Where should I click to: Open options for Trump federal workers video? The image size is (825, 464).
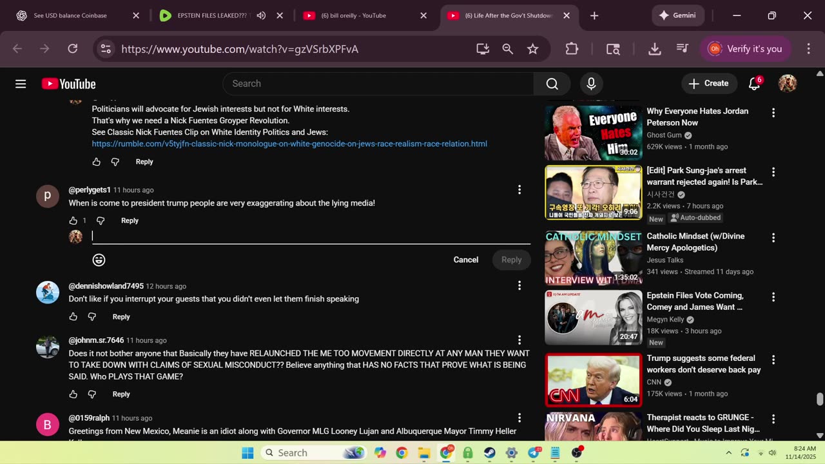[773, 360]
